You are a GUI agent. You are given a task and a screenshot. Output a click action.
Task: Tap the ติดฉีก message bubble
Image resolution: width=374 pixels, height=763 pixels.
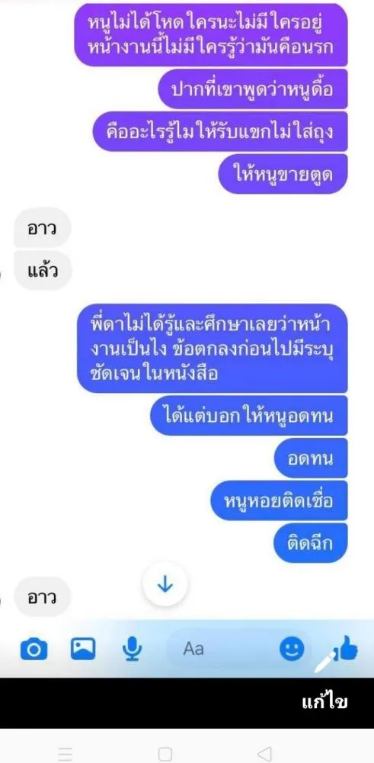coord(310,543)
